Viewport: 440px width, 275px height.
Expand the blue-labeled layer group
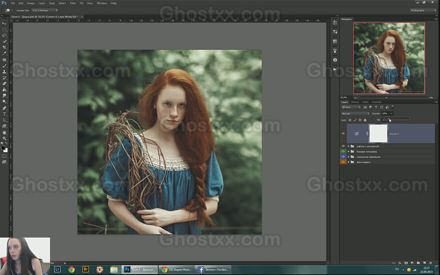click(348, 157)
